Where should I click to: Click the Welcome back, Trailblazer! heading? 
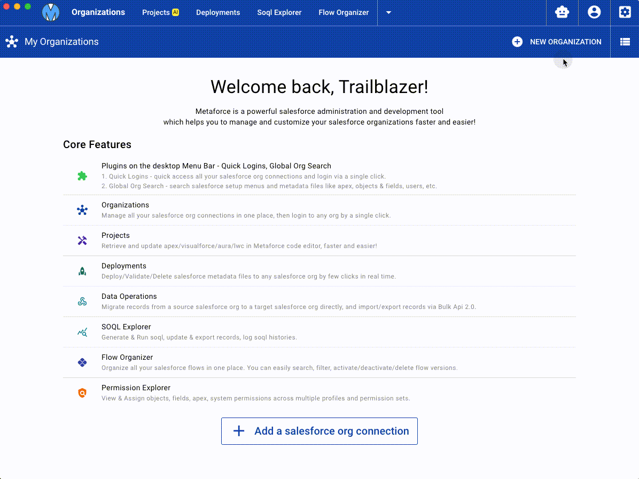319,87
